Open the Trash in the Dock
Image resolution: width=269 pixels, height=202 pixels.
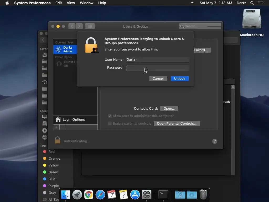click(203, 194)
